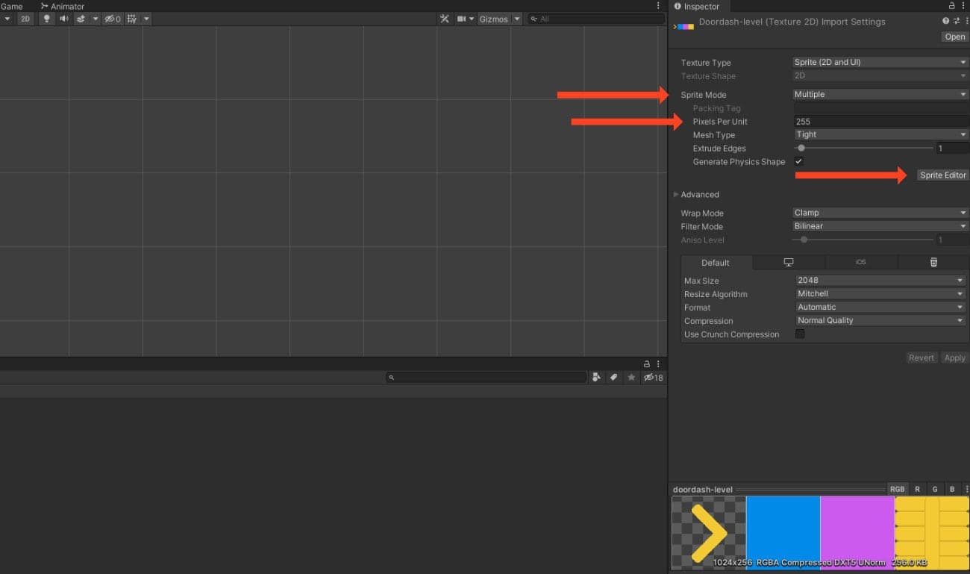Open the Filter Mode dropdown

pyautogui.click(x=880, y=226)
